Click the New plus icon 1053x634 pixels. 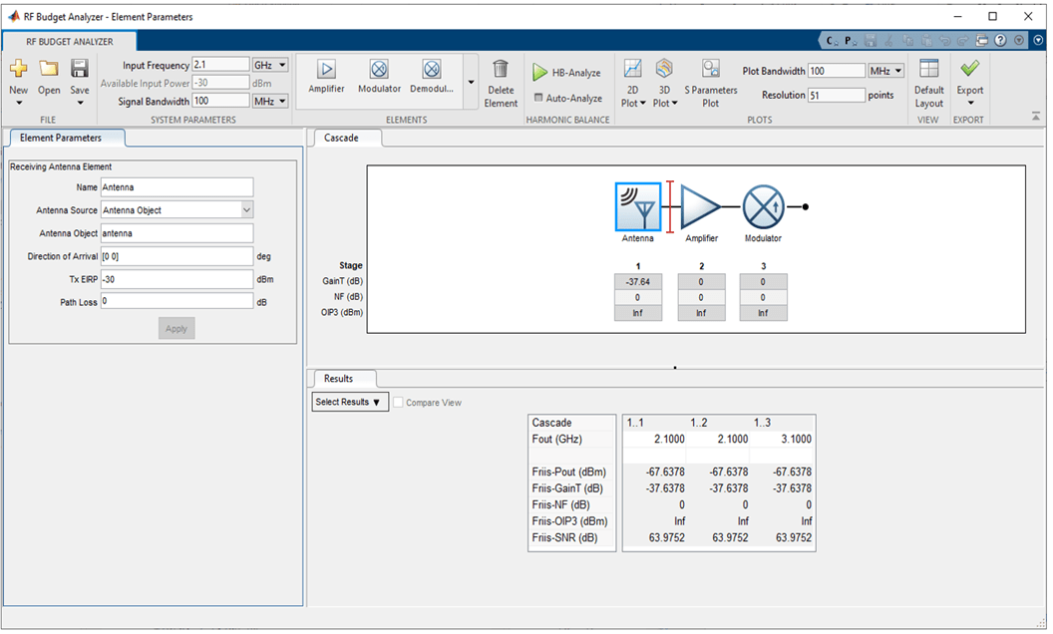(x=19, y=69)
